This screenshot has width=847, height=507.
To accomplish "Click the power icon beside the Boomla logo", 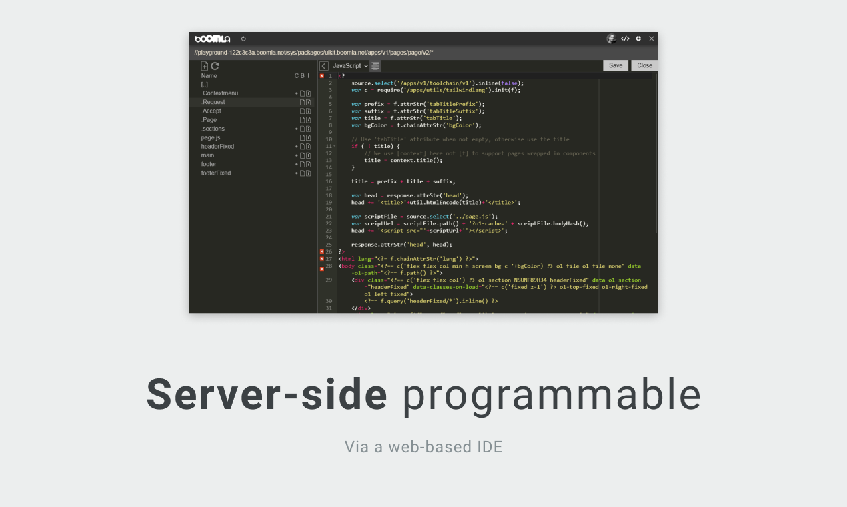I will point(243,39).
